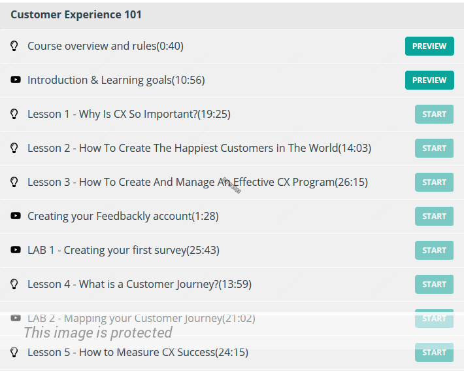Preview the Course overview and rules lesson

tap(429, 46)
